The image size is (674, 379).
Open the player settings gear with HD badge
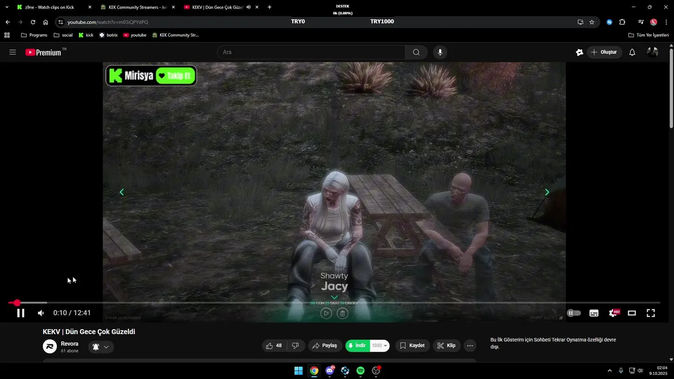[613, 313]
